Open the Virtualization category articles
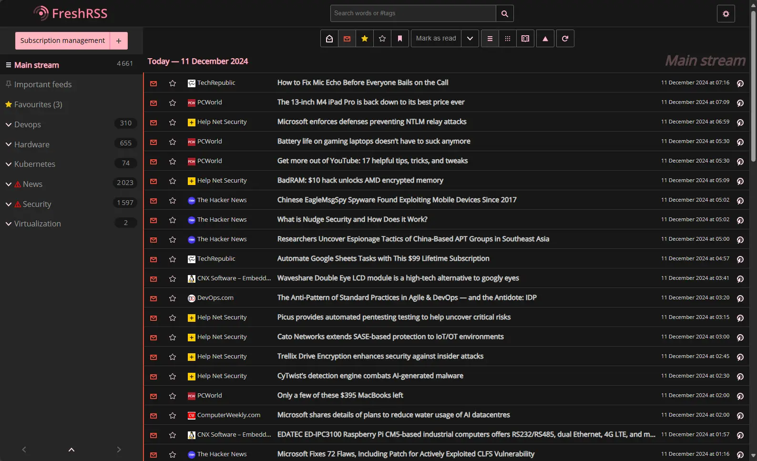Image resolution: width=757 pixels, height=461 pixels. 38,224
